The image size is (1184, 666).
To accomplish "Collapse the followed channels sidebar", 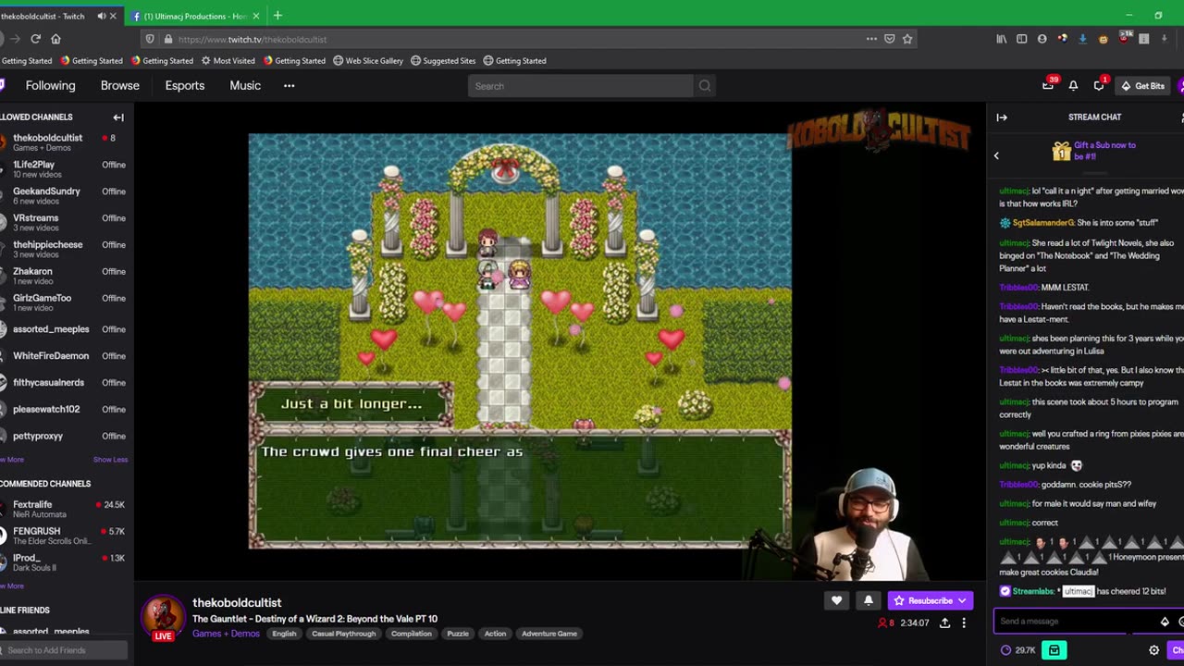I will point(118,117).
